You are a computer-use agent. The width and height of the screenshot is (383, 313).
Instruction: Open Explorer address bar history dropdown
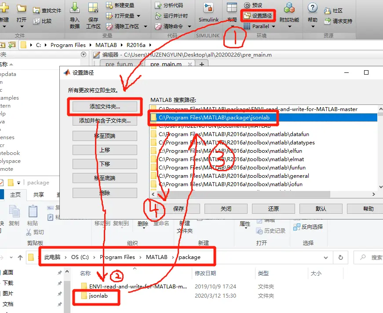pos(325,258)
